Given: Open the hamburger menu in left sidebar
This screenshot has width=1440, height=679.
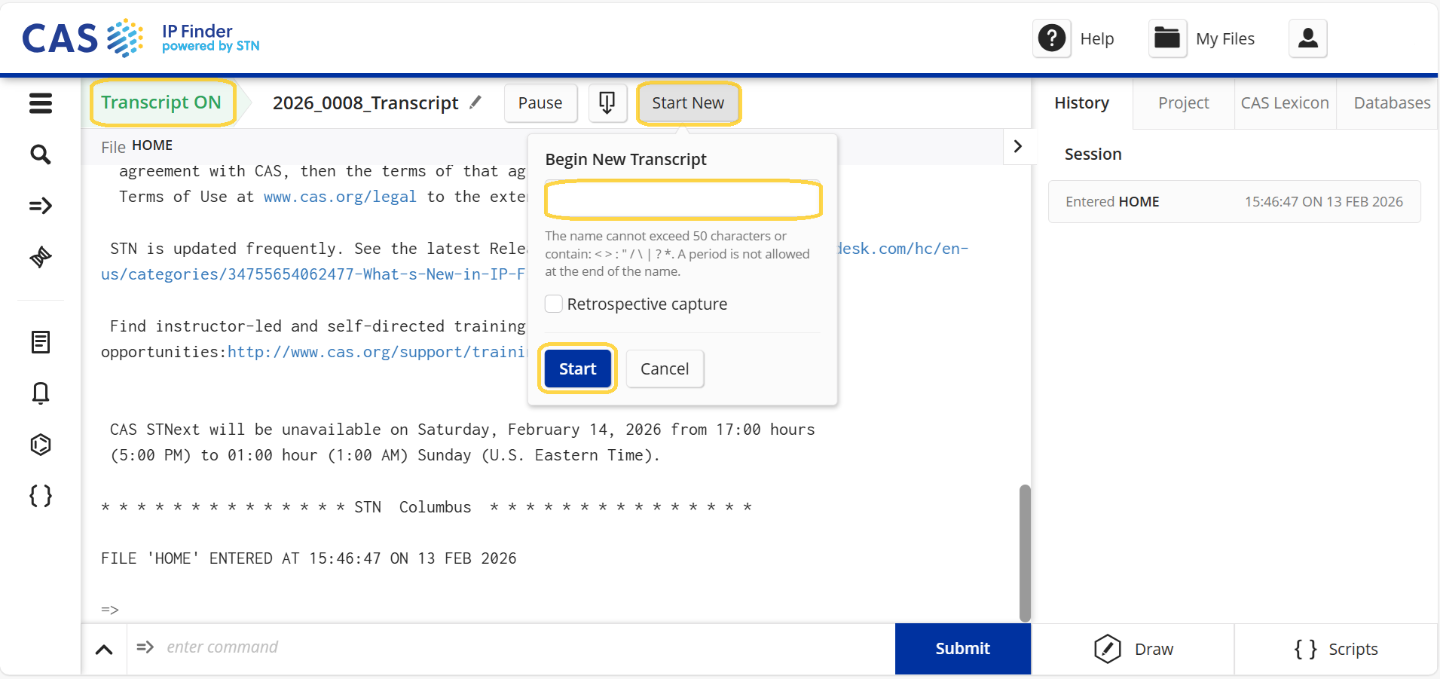Looking at the screenshot, I should coord(41,103).
